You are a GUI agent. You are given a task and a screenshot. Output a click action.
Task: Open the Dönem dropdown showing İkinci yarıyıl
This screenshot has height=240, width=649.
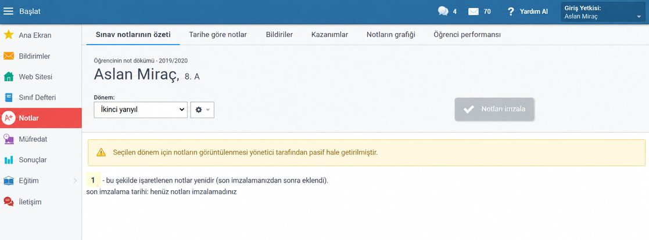click(141, 110)
